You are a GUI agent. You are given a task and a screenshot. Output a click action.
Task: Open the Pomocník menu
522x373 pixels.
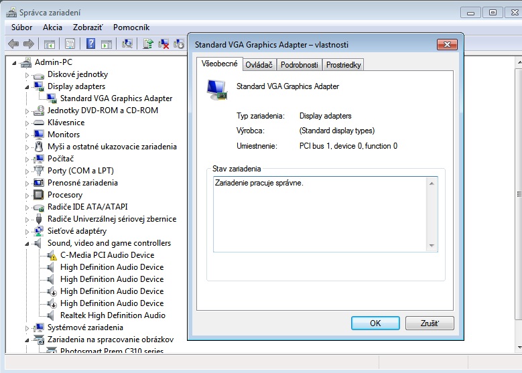(131, 27)
